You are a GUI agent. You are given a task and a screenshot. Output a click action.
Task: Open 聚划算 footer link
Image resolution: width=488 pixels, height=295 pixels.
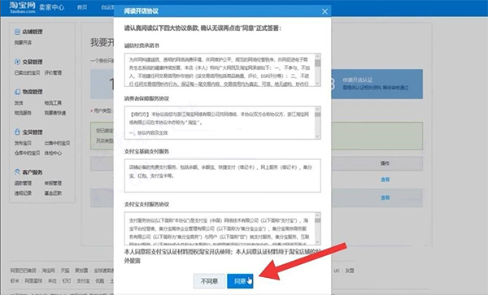coord(81,271)
